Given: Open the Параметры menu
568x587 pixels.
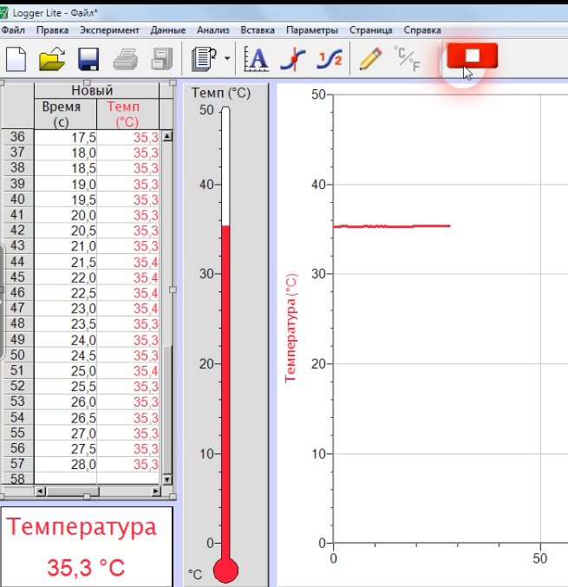Looking at the screenshot, I should pos(311,29).
